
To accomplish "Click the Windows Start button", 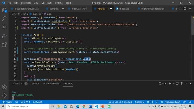I will pos(3,106).
